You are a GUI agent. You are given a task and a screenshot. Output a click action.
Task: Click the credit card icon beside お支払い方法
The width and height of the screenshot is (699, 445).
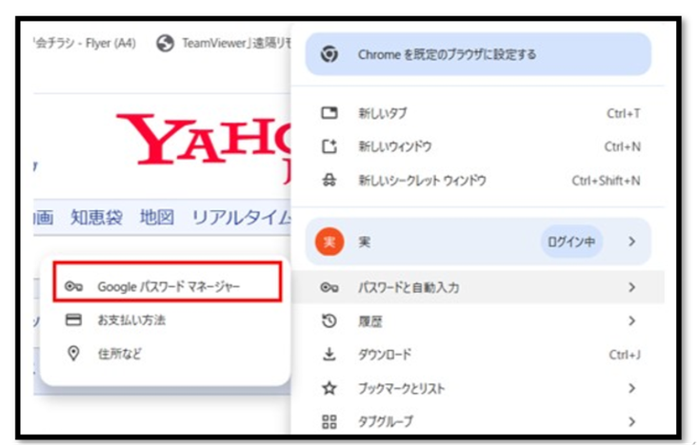coord(73,319)
